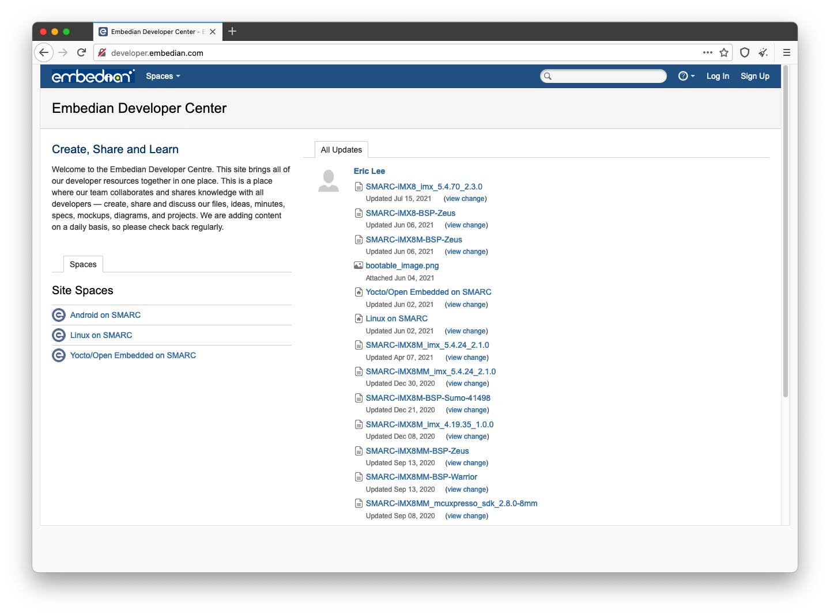Viewport: 830px width, 615px height.
Task: Click the Sign Up link
Action: coord(755,76)
